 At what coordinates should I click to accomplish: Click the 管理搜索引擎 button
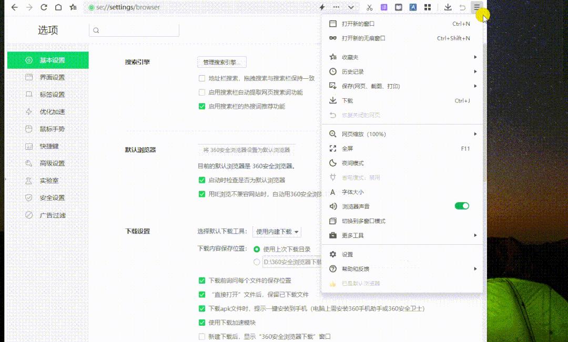[222, 62]
